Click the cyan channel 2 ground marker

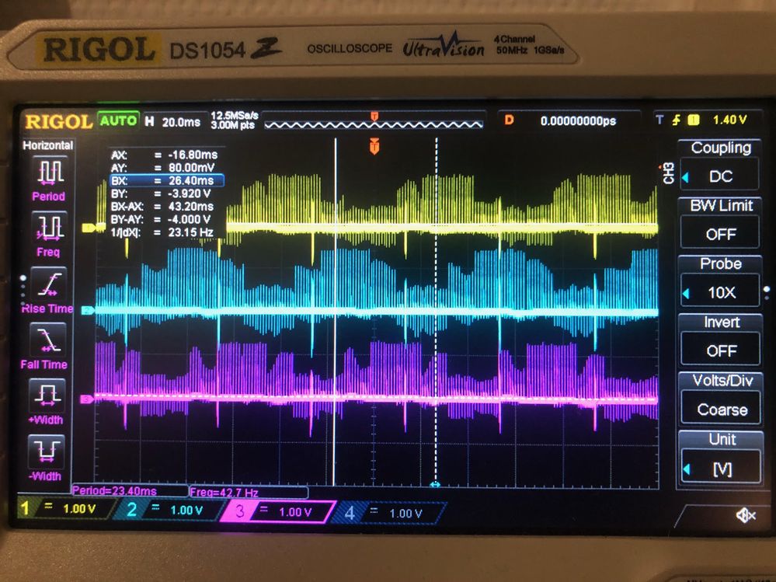tap(88, 310)
